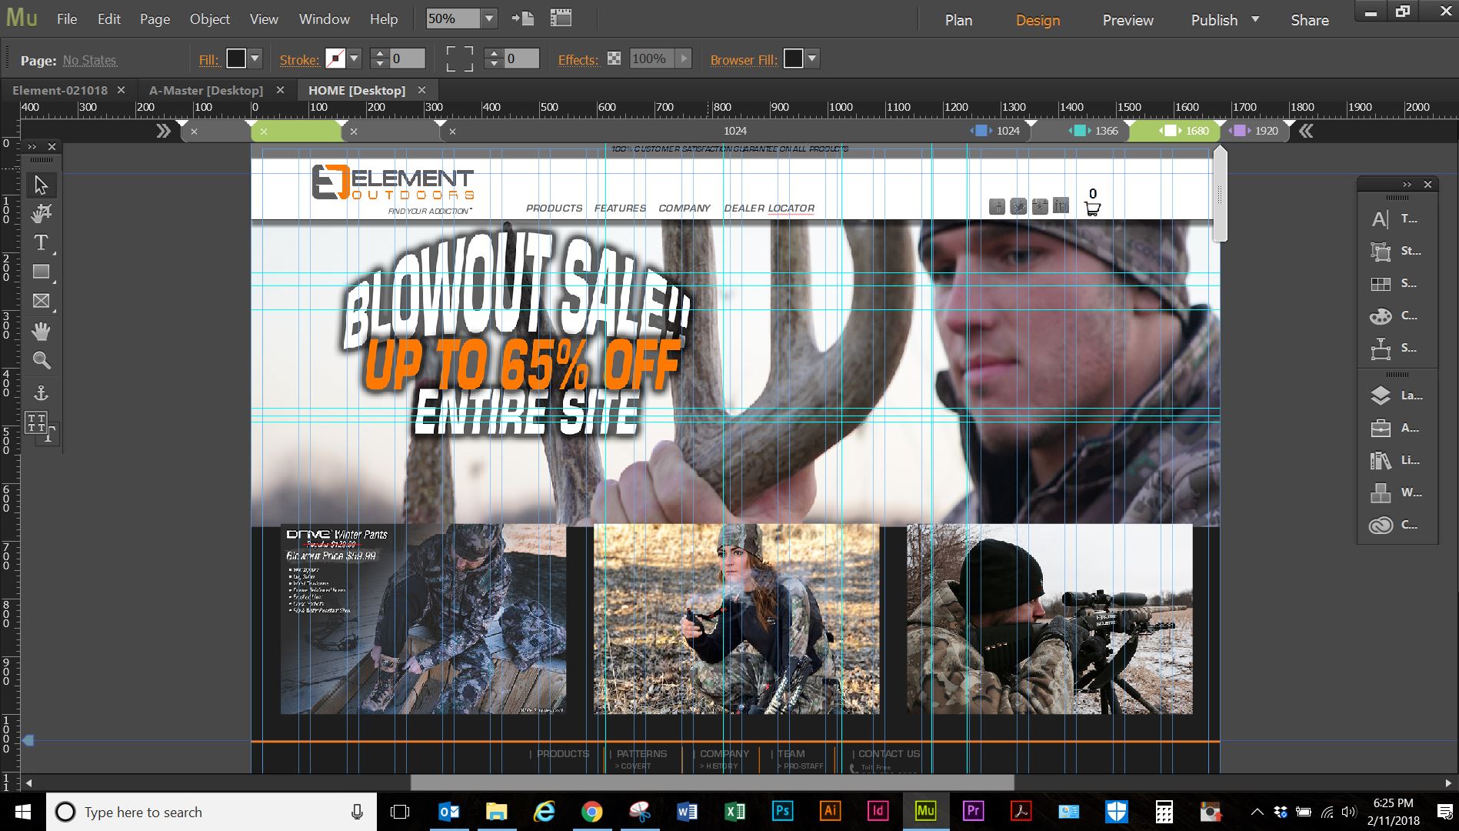The image size is (1459, 831).
Task: Open the zoom level dropdown arrow
Action: pyautogui.click(x=489, y=18)
